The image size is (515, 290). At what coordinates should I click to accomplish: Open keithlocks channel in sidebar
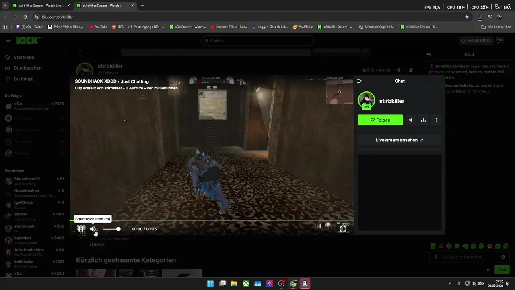pyautogui.click(x=34, y=264)
